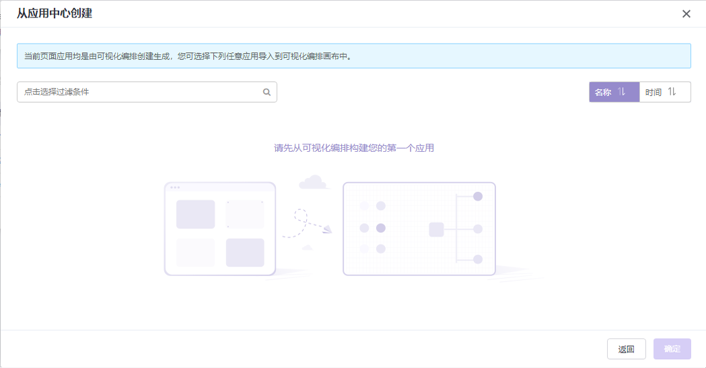This screenshot has height=368, width=706.
Task: Sort the list by 名称
Action: coord(603,93)
